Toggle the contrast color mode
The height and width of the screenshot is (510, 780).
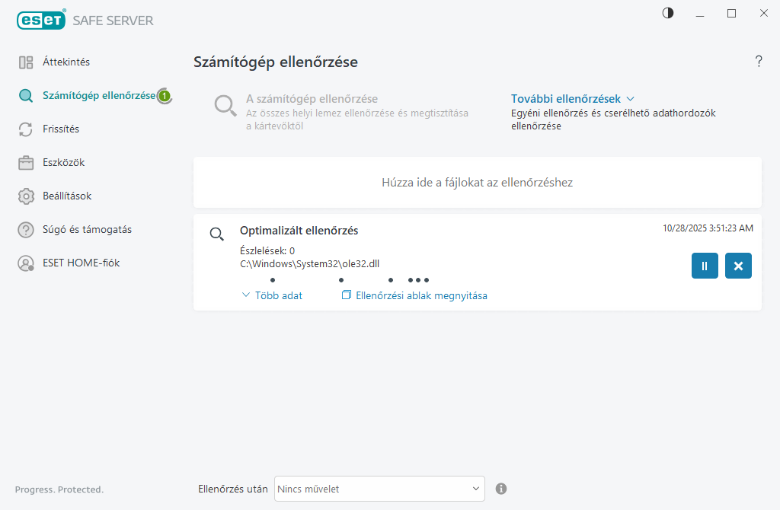668,13
